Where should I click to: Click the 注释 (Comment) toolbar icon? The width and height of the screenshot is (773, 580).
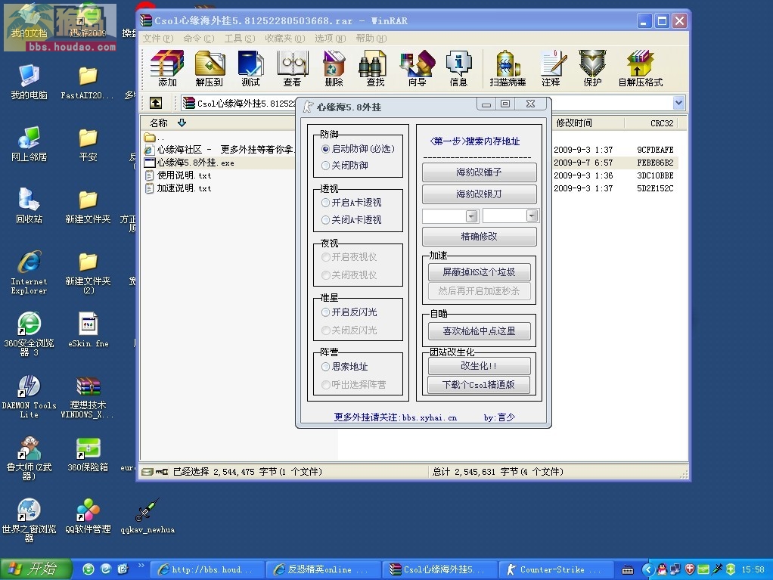click(551, 69)
